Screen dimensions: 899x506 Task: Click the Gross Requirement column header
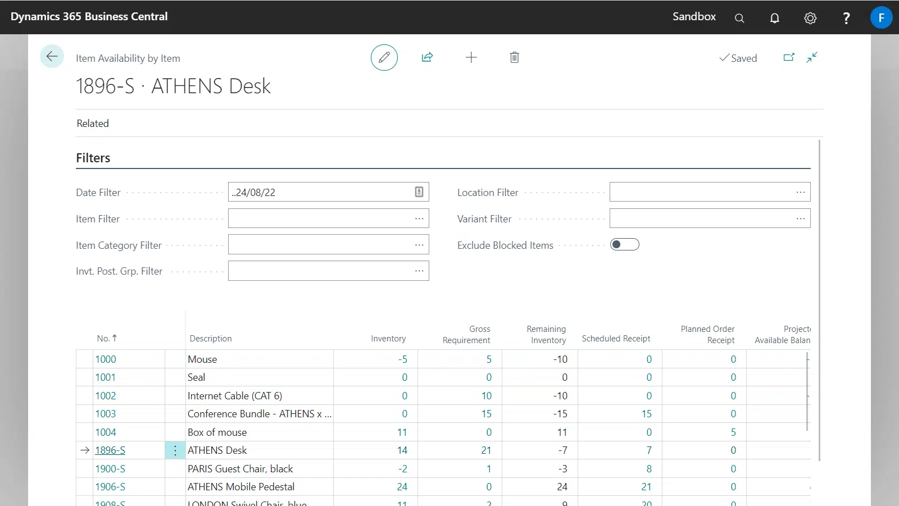[466, 335]
